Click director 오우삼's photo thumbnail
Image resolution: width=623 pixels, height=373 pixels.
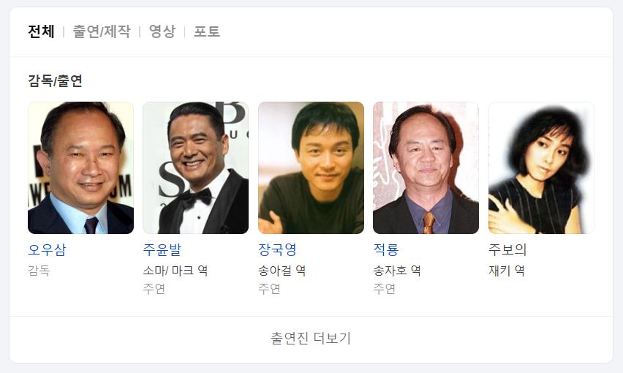80,167
